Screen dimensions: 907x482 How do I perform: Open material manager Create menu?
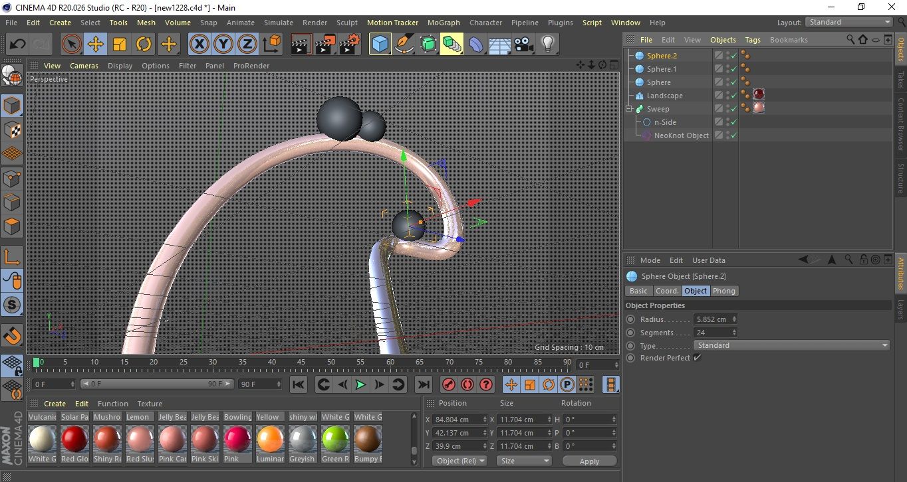coord(55,404)
